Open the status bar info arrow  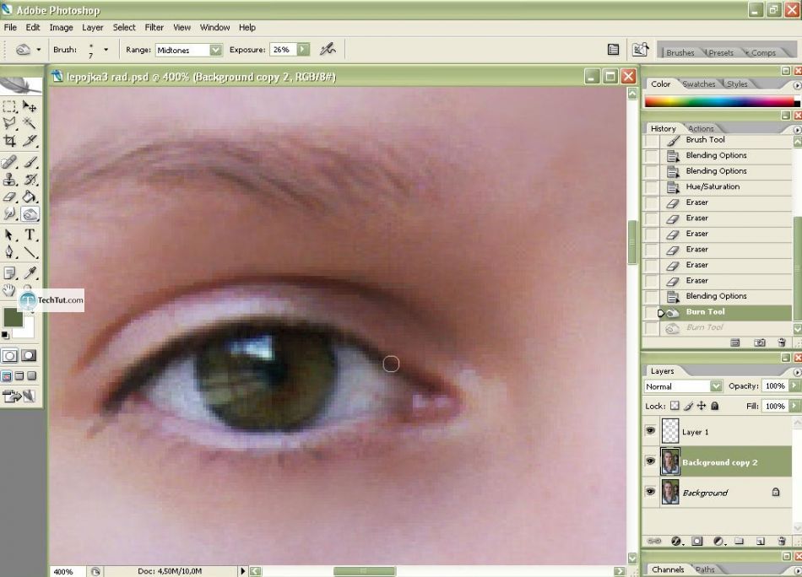(243, 571)
